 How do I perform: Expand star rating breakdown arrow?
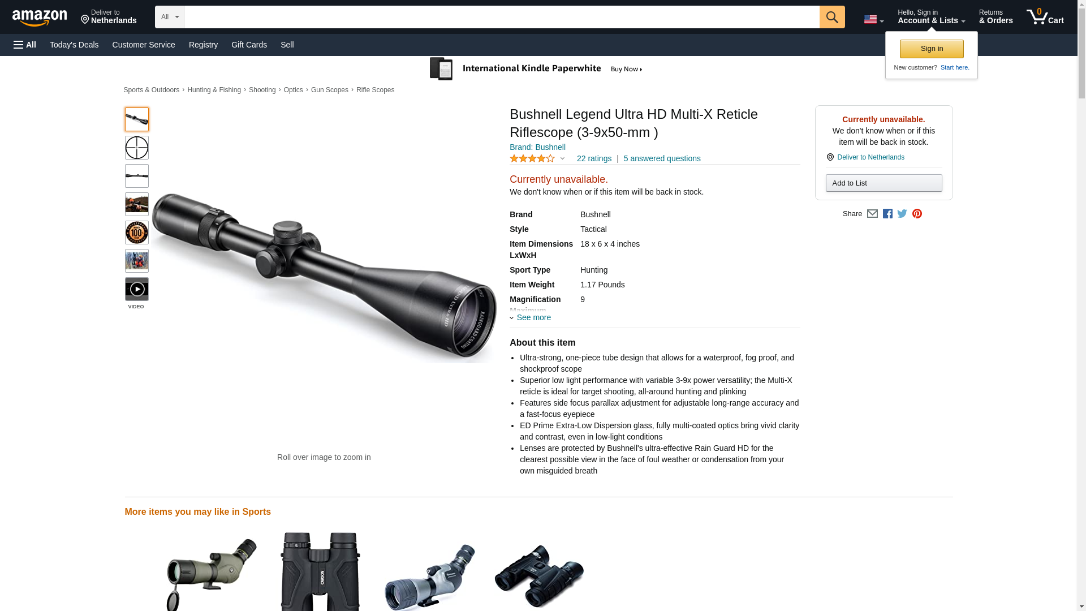pyautogui.click(x=562, y=159)
